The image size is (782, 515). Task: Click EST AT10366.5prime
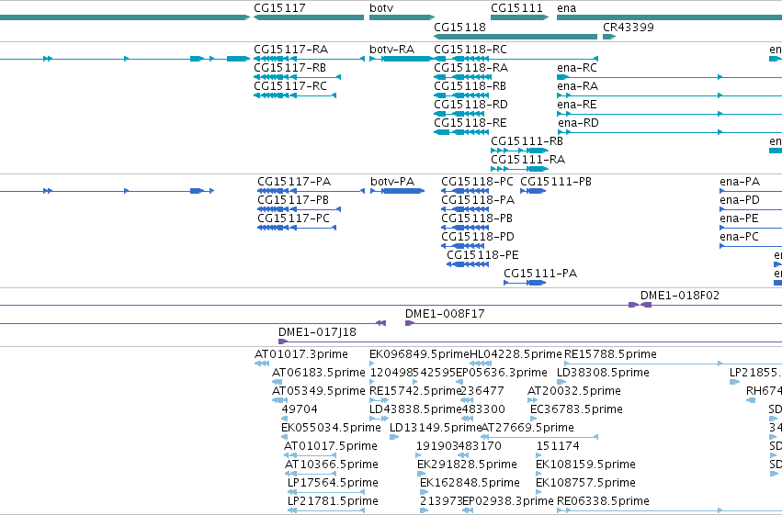[312, 474]
